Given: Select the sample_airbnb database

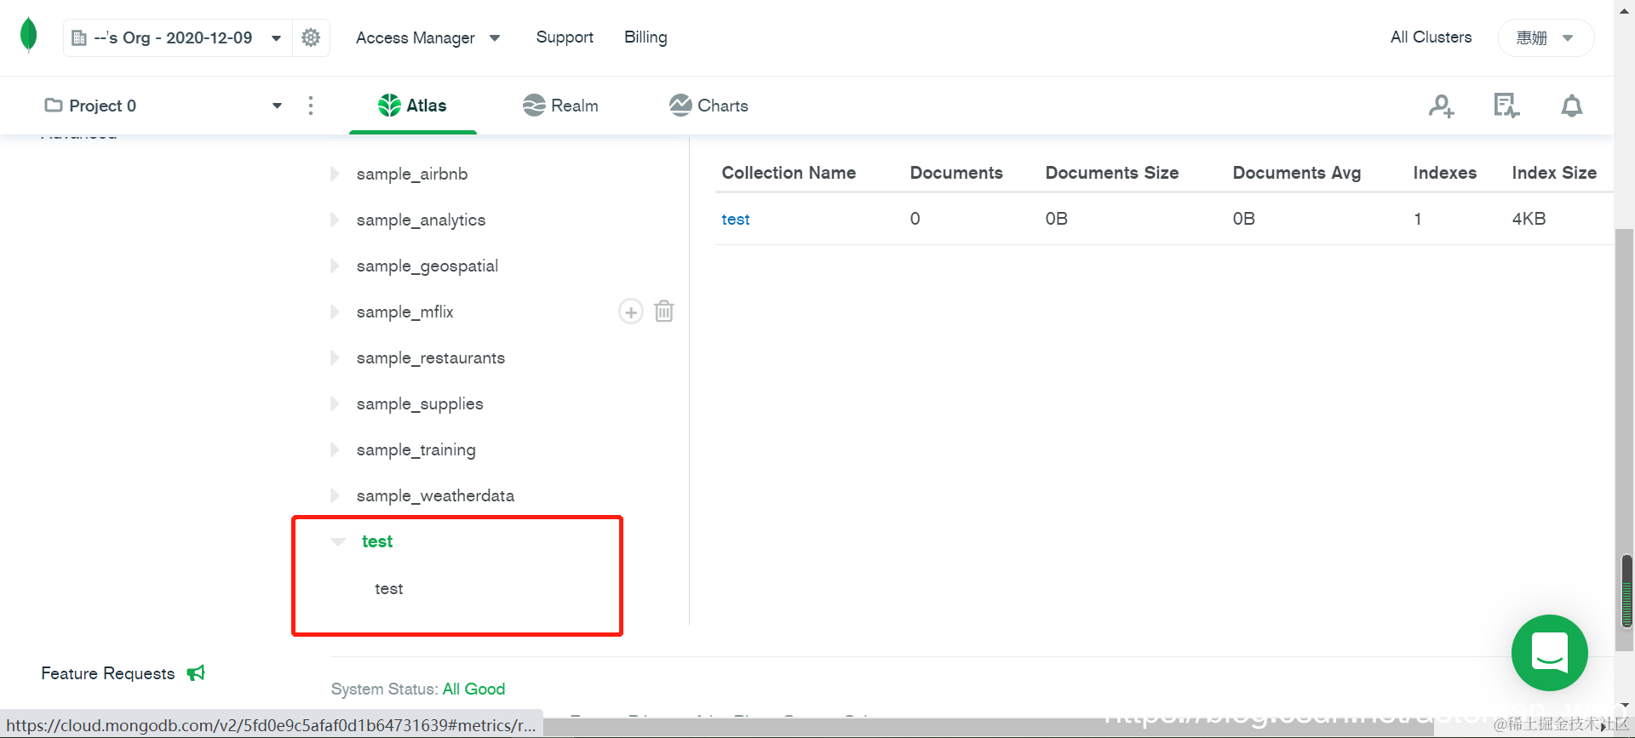Looking at the screenshot, I should pyautogui.click(x=412, y=174).
